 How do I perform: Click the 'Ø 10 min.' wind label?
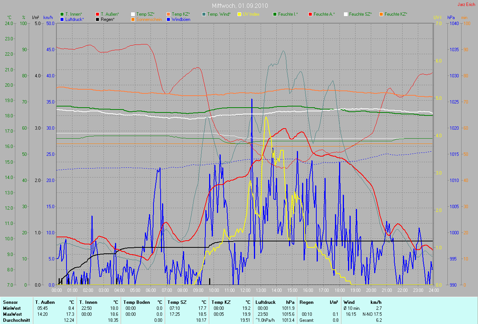point(353,308)
